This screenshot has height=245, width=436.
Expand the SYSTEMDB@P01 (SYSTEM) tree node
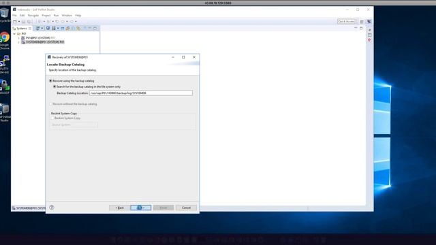(18, 42)
